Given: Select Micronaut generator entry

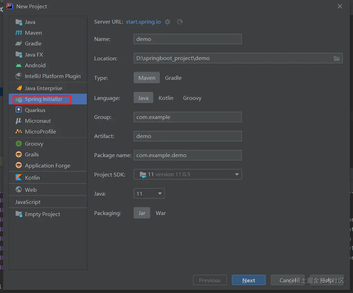Looking at the screenshot, I should coord(48,121).
